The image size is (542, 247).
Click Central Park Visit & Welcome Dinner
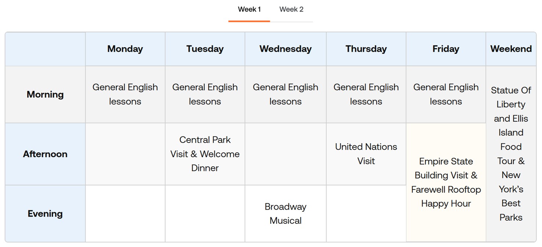click(205, 154)
